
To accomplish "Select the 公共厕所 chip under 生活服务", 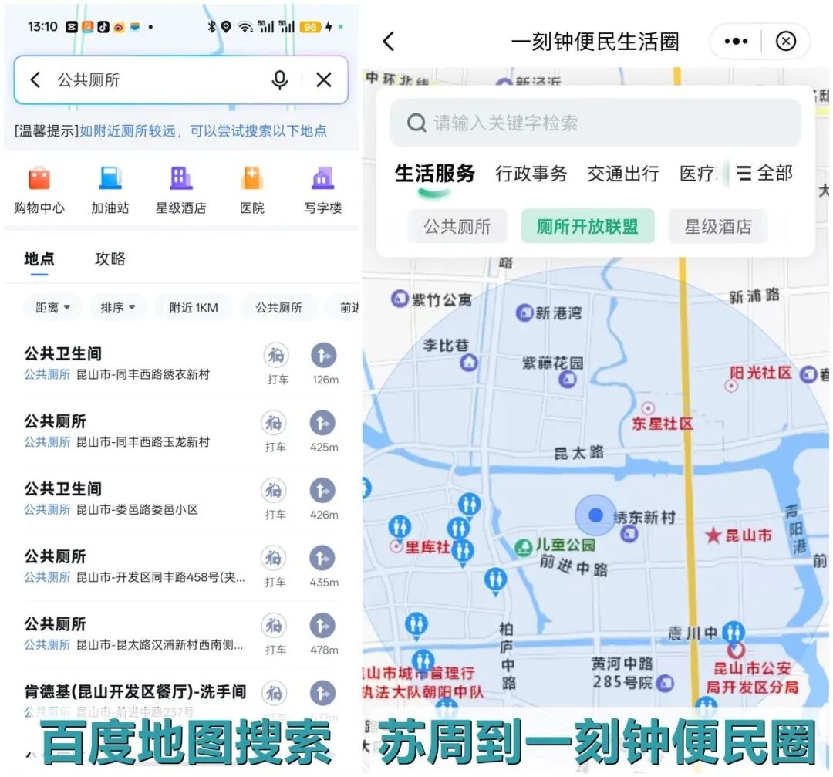I will point(457,227).
